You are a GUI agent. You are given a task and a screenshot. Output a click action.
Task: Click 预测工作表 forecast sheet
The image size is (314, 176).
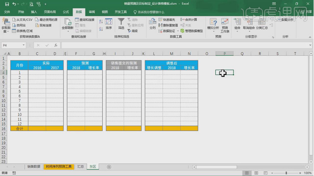225,25
